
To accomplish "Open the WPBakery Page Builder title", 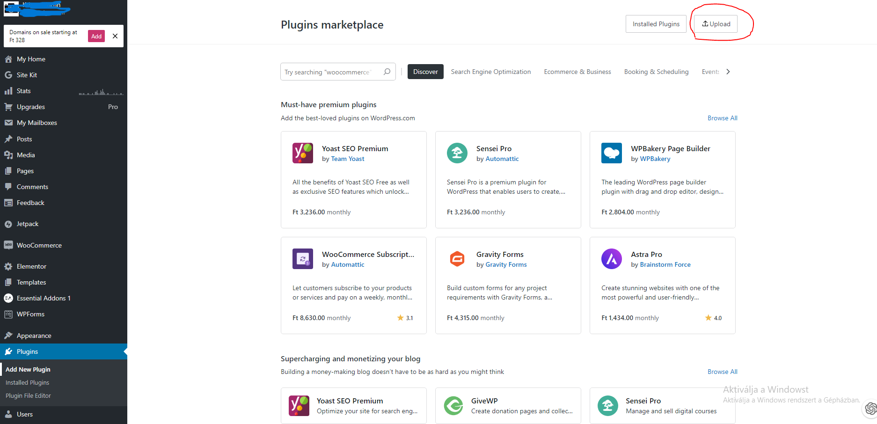I will [670, 148].
